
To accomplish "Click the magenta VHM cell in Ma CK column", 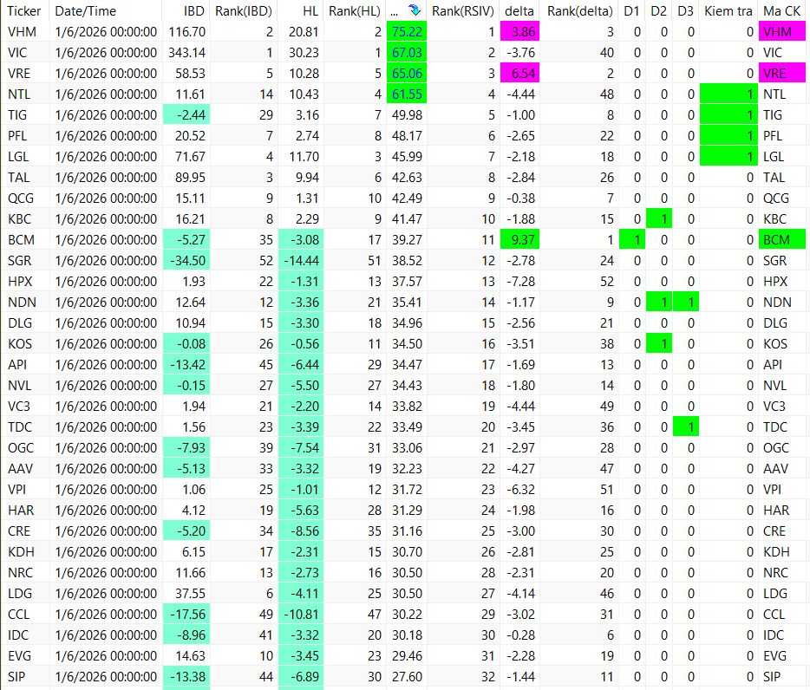I will 782,32.
